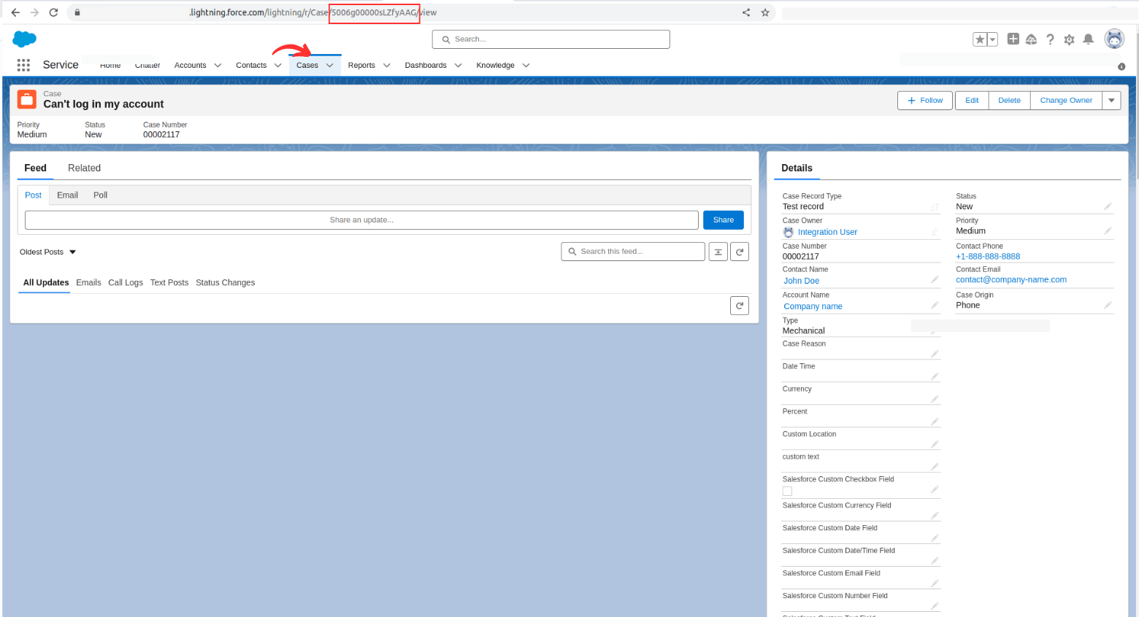Toggle Salesforce Custom Checkbox Field
Image resolution: width=1139 pixels, height=617 pixels.
[787, 492]
